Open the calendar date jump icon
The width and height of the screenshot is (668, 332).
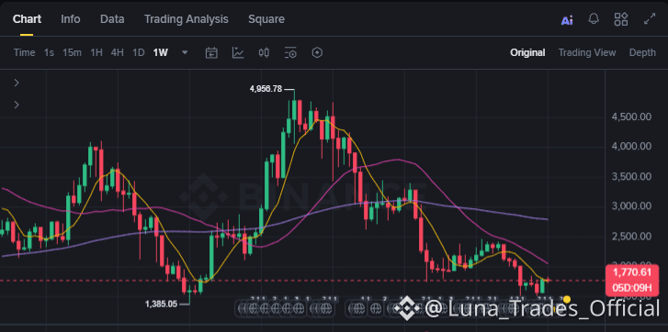click(211, 52)
